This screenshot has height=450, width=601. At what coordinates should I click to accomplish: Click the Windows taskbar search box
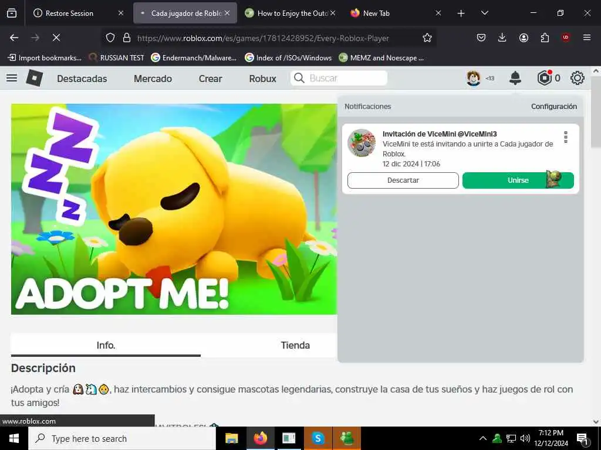[122, 438]
